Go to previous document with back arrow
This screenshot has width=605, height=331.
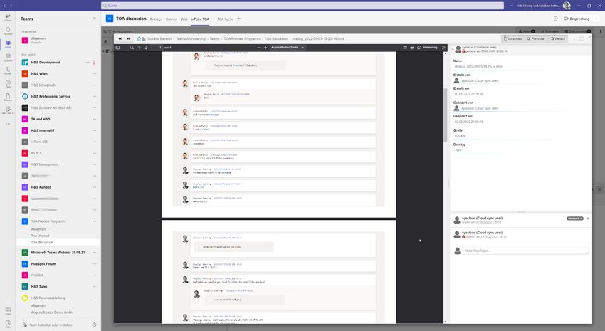[x=120, y=38]
